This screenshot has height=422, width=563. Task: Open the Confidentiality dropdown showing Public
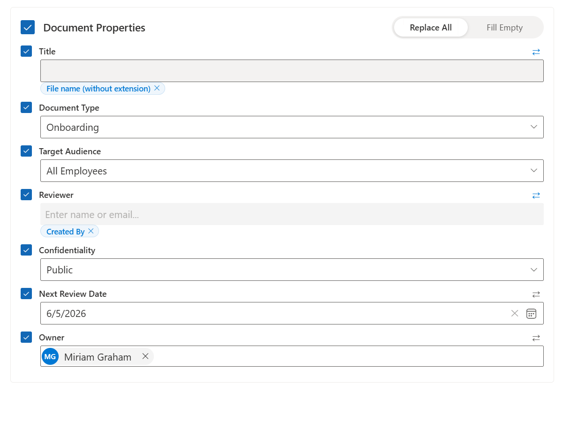click(292, 270)
